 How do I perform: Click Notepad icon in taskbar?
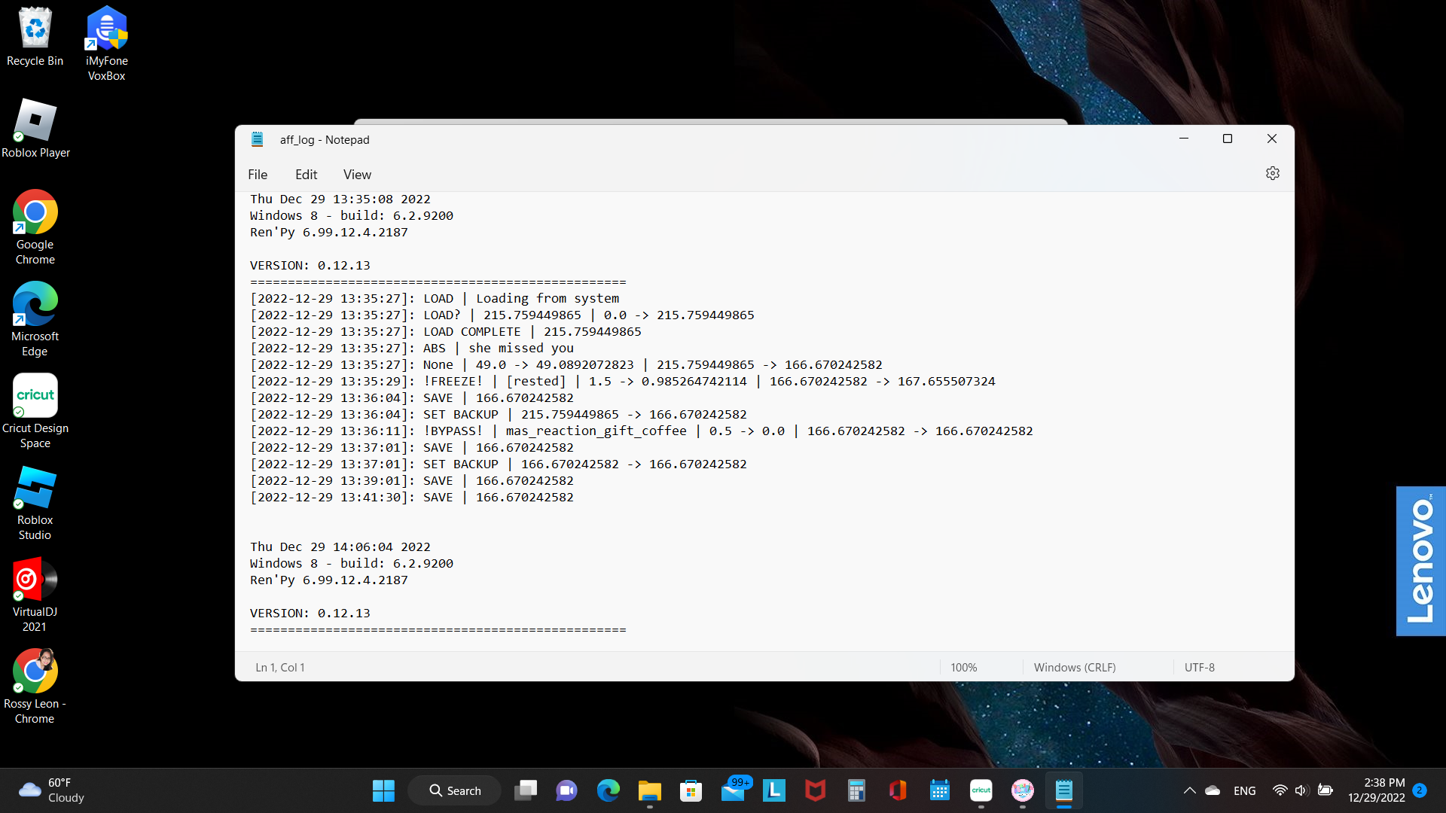1063,790
